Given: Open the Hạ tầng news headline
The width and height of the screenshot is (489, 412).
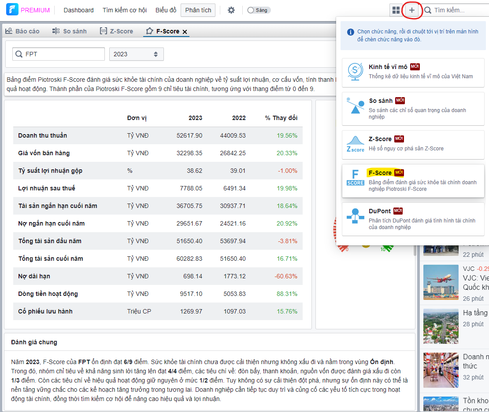Looking at the screenshot, I should tap(476, 313).
